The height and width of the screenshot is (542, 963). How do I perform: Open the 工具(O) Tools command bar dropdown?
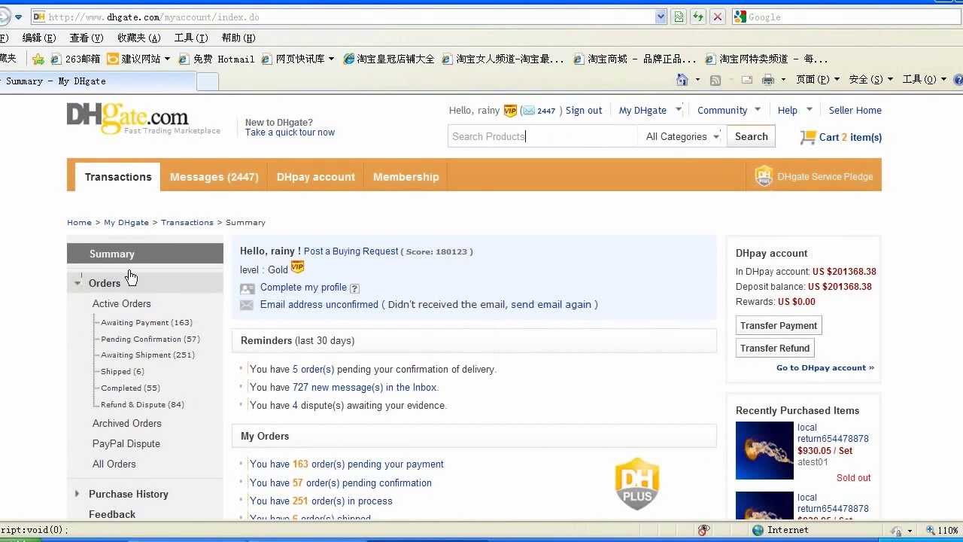coord(924,80)
